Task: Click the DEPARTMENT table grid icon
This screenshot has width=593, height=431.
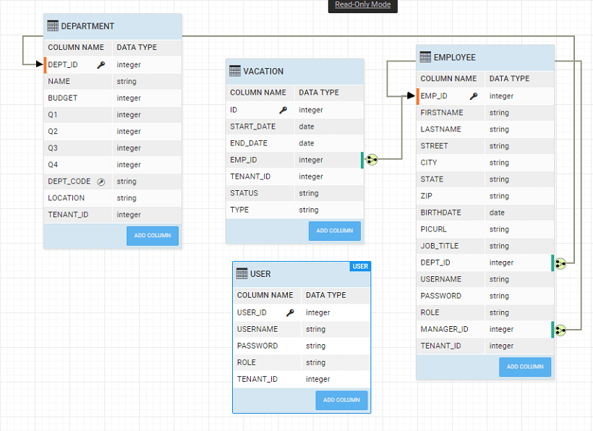Action: click(53, 26)
